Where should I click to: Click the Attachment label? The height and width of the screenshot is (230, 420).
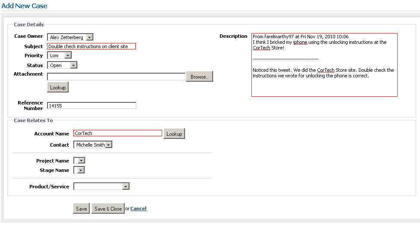click(28, 74)
